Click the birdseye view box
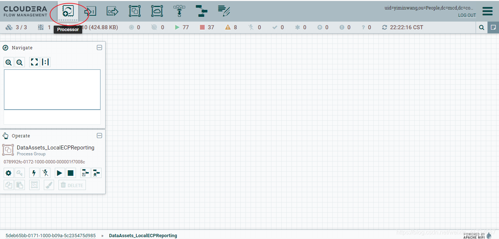 tap(52, 90)
